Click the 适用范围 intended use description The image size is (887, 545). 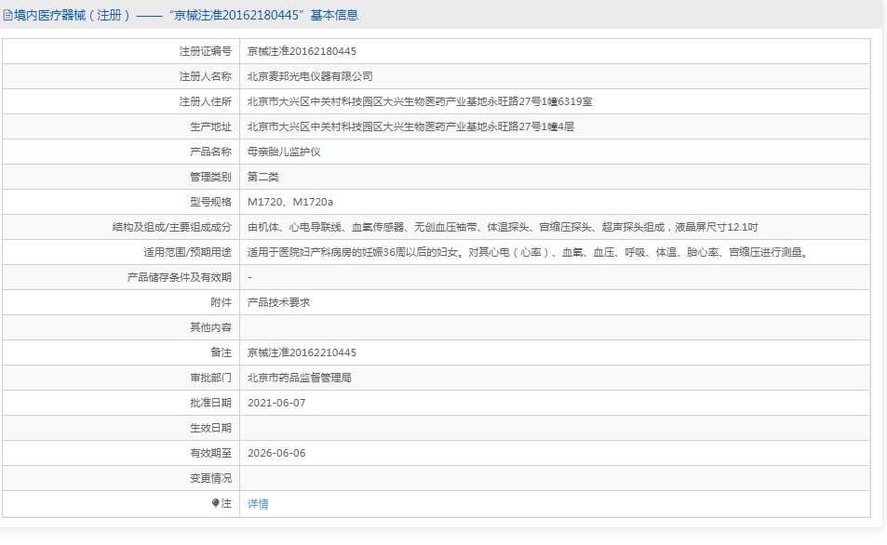[526, 252]
